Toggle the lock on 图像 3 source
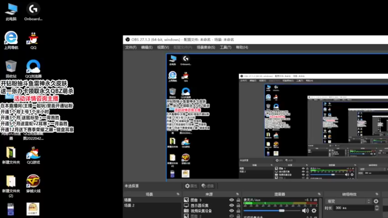This screenshot has width=388, height=218. [238, 200]
